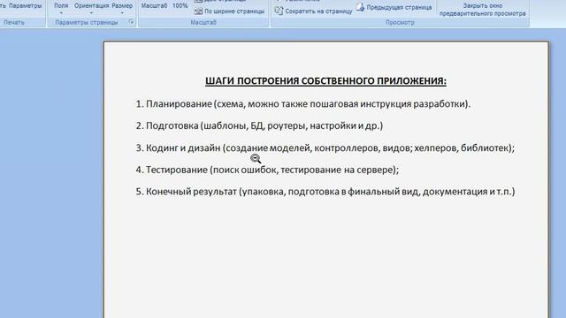Click list item 2 Подготовка
This screenshot has width=566, height=318.
point(259,125)
